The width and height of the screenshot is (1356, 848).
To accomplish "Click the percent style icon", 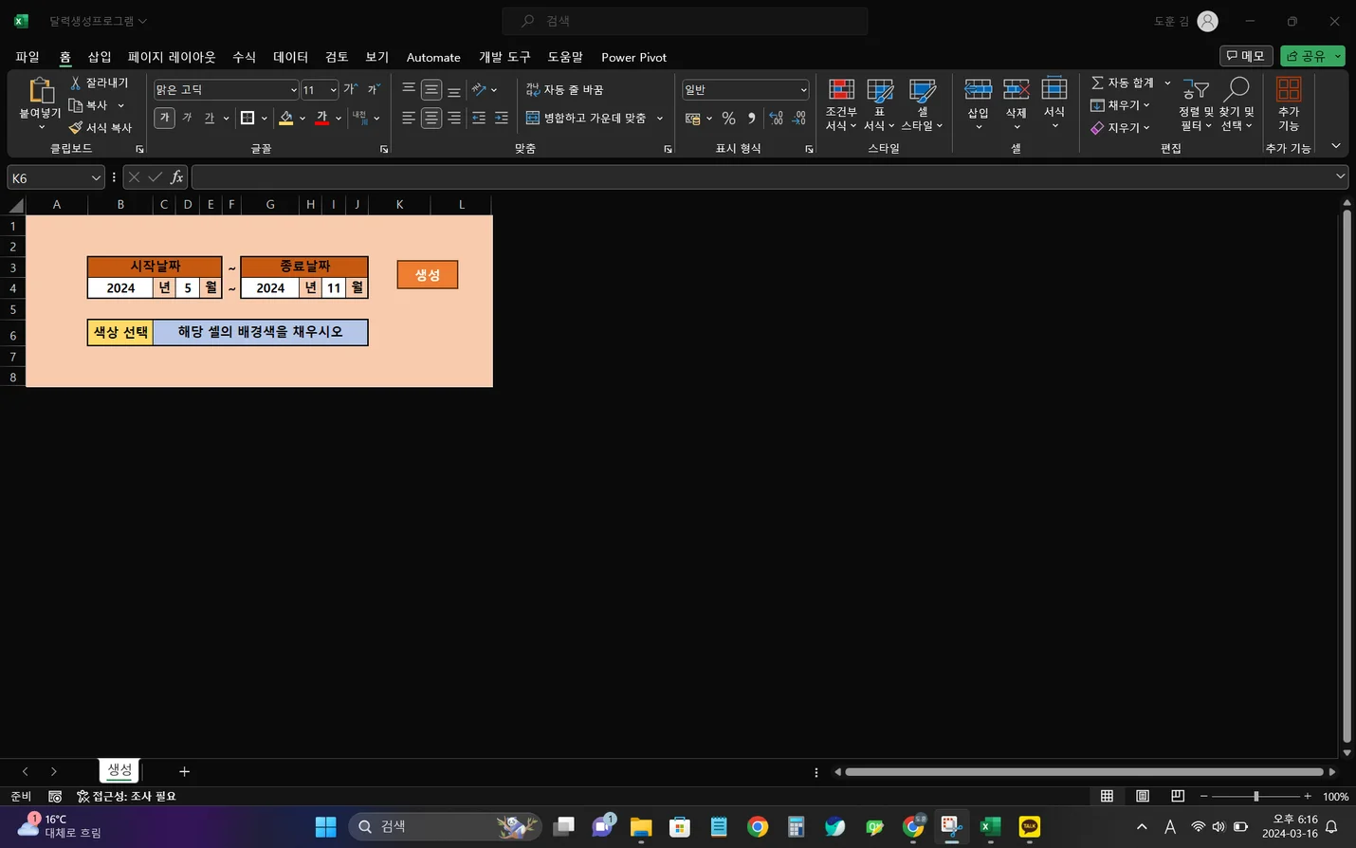I will pos(728,119).
